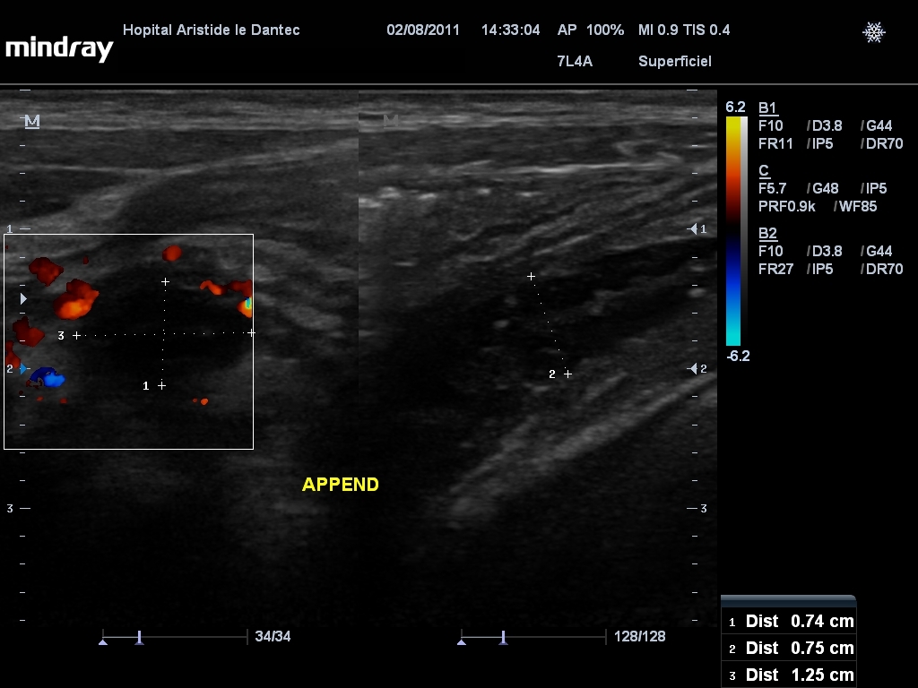Click the 128/128 frame counter
918x688 pixels.
pos(639,637)
